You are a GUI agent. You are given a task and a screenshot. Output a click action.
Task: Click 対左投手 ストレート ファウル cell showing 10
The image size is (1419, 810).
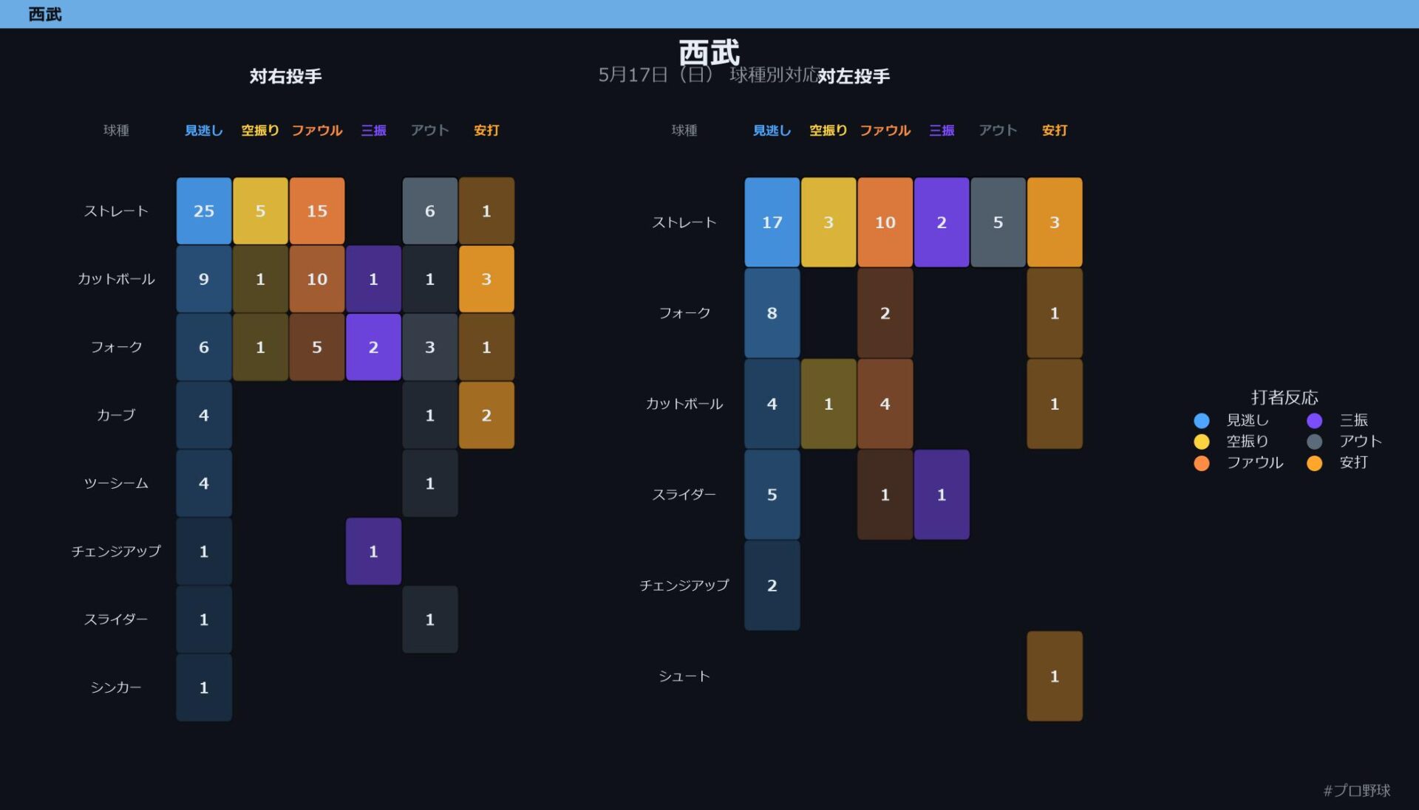(885, 222)
